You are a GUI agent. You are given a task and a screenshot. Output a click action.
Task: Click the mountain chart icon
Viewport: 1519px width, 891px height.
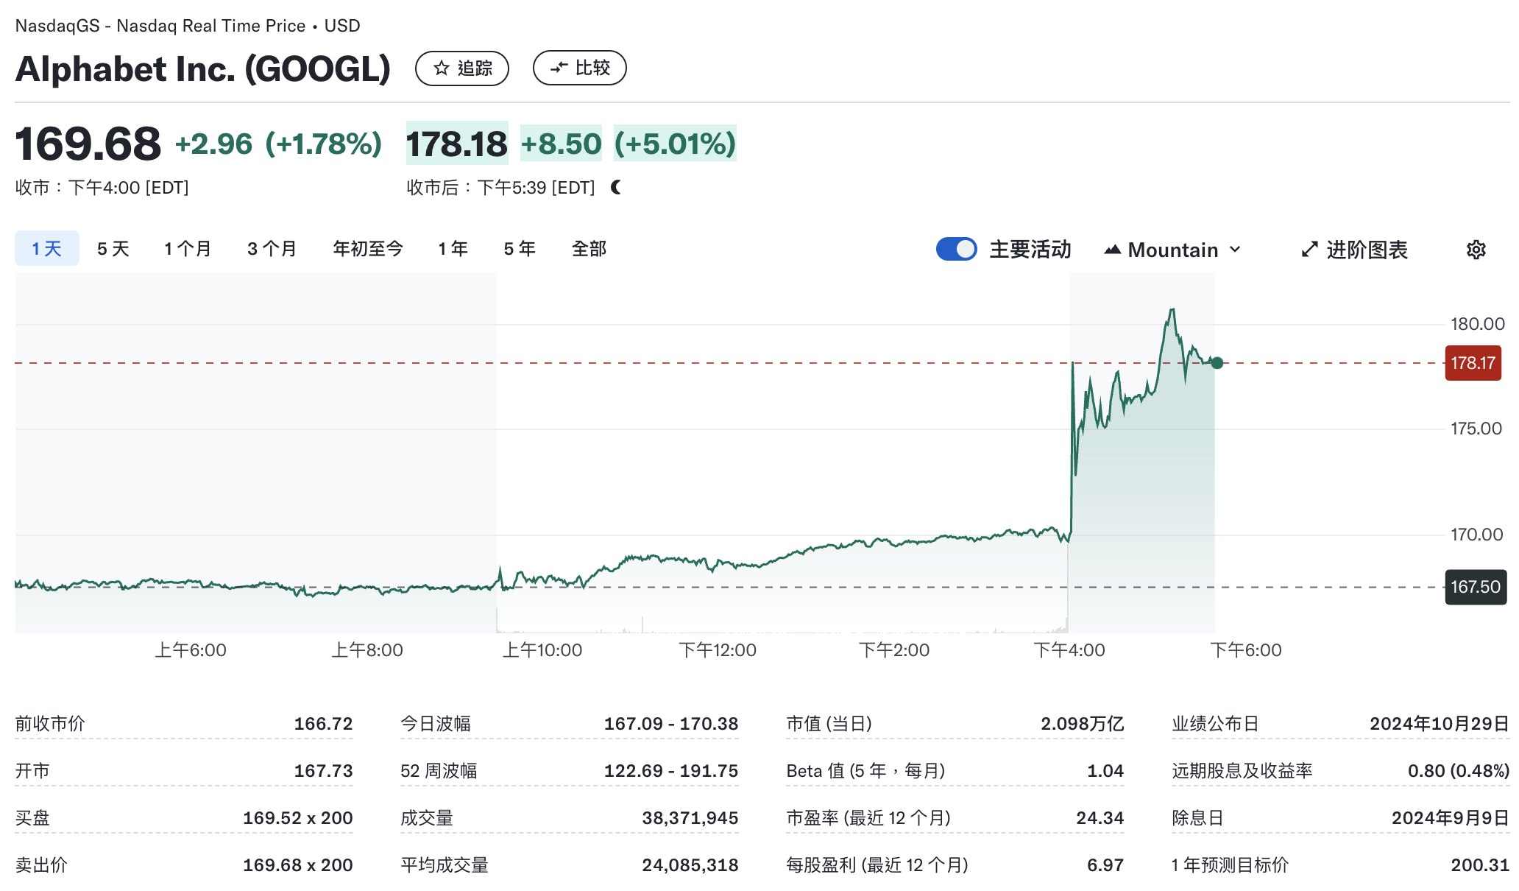[x=1112, y=250]
